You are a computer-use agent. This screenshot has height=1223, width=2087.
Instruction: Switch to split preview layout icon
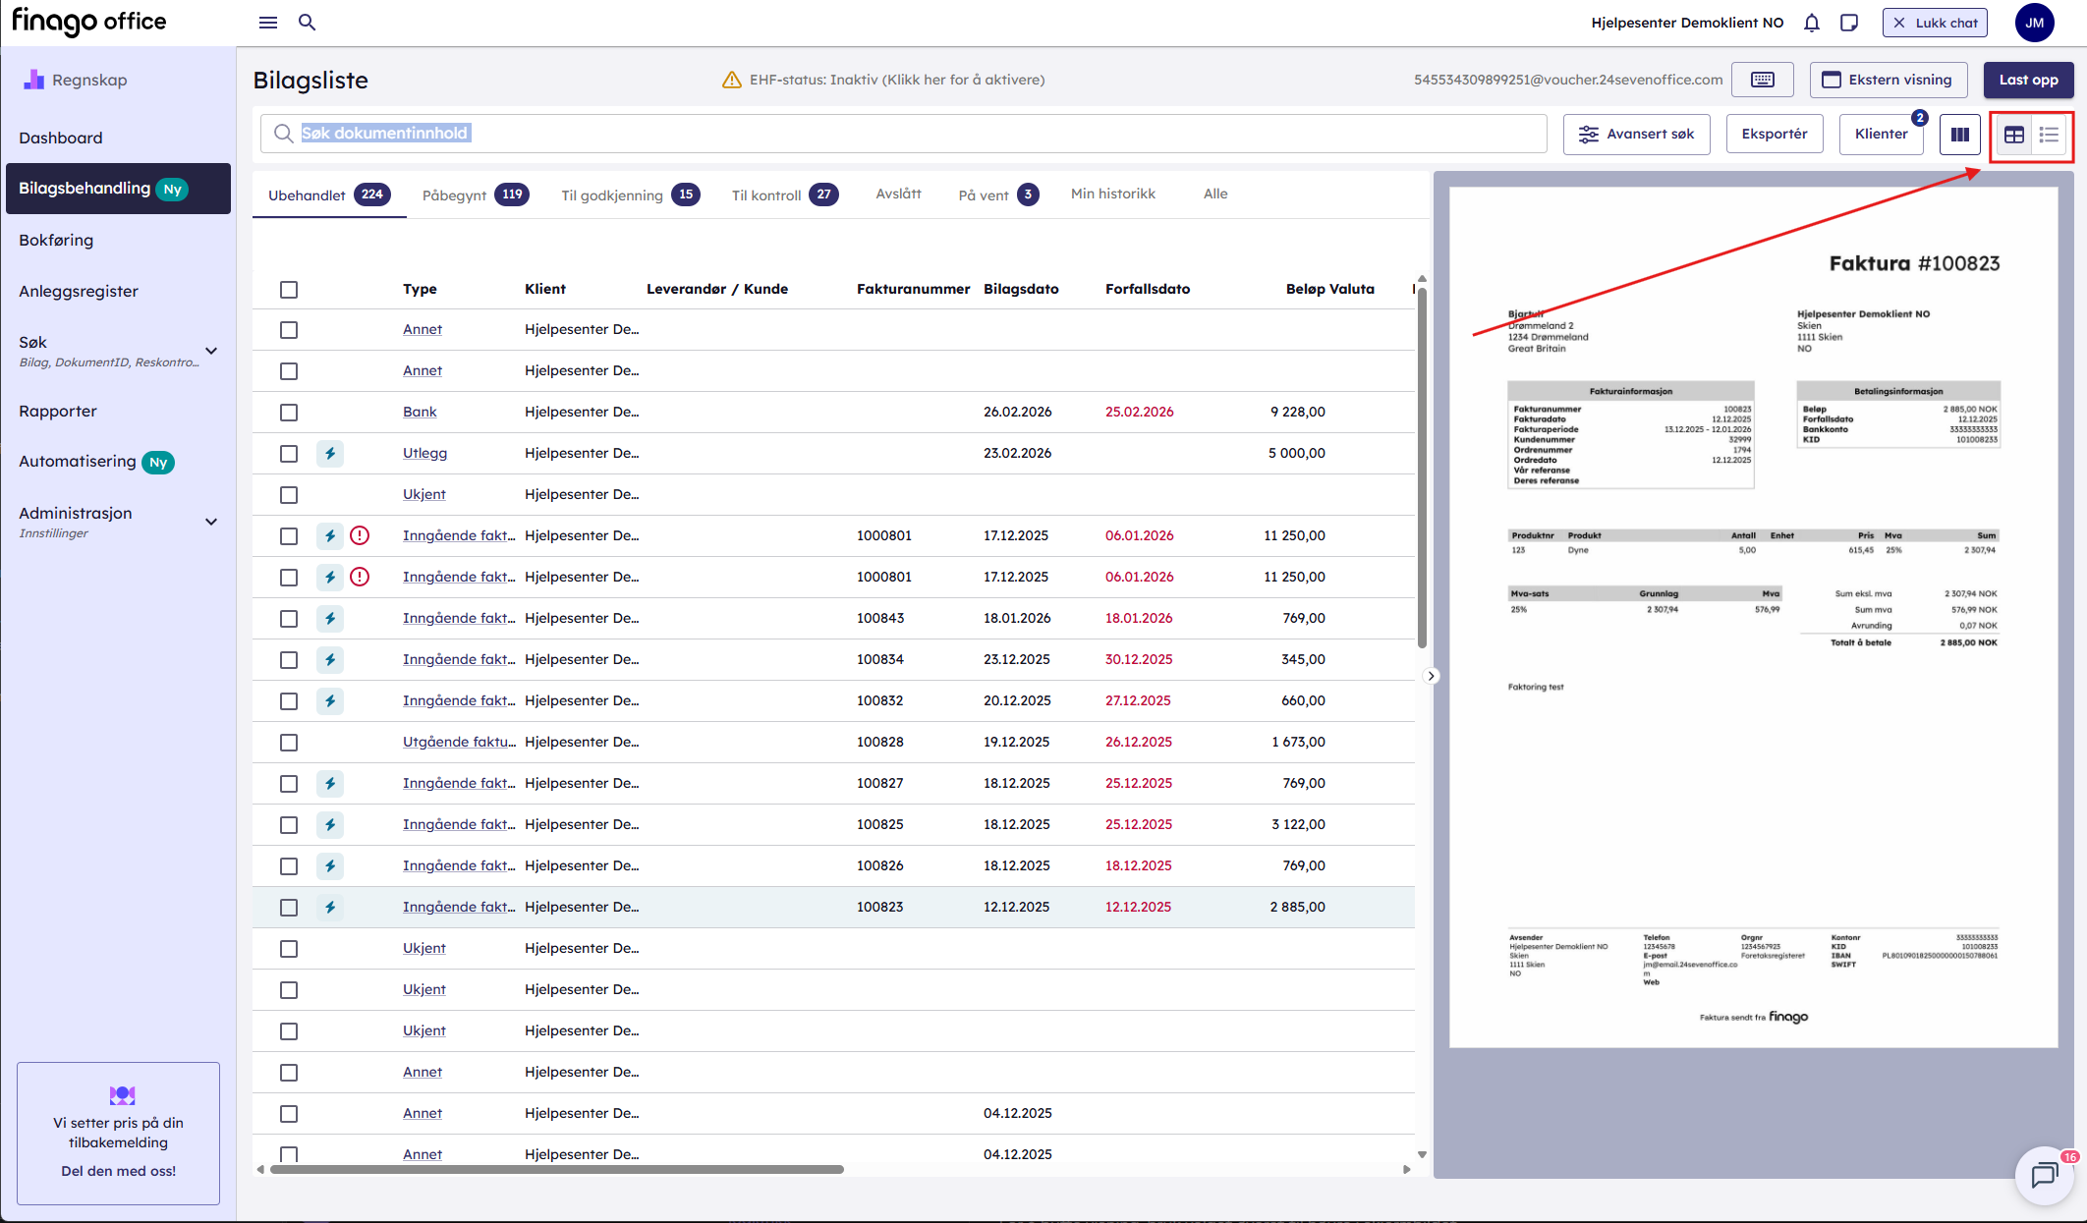(x=2013, y=135)
